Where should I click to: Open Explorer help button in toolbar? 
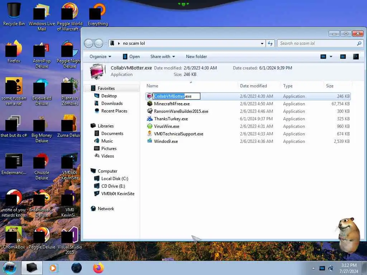click(356, 57)
